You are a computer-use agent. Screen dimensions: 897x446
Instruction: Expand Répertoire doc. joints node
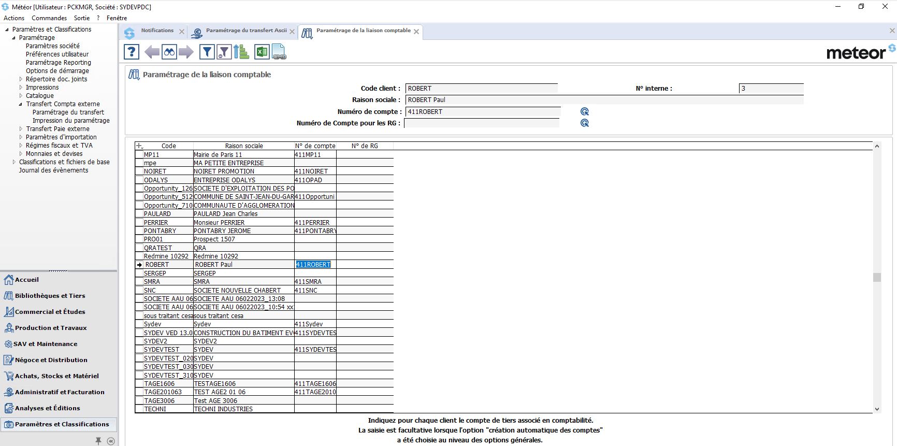click(21, 79)
